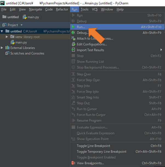The image size is (165, 167).
Task: Click the PyCharm logo in title bar
Action: (x=2, y=3)
